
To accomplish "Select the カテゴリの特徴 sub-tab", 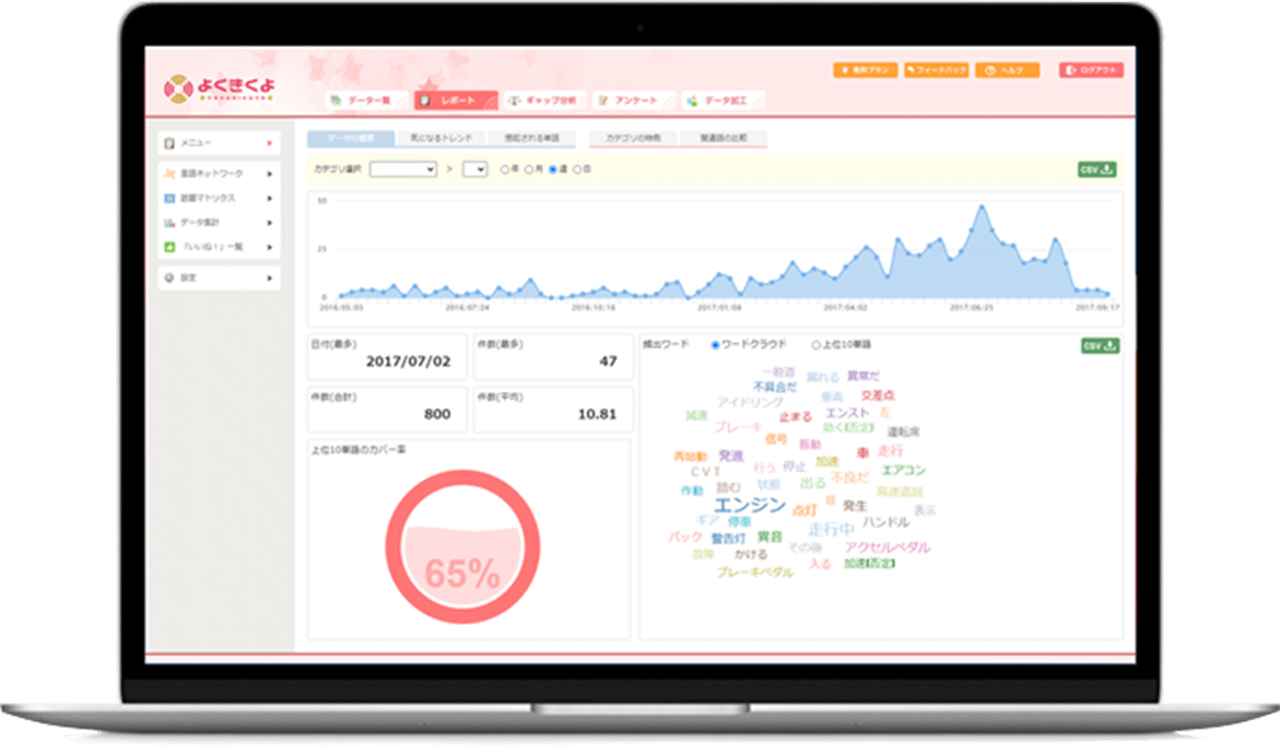I will pos(633,139).
